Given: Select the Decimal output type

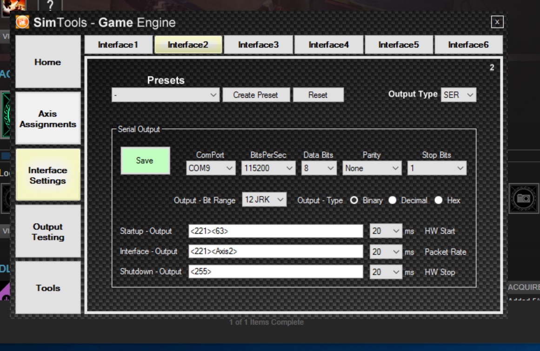Looking at the screenshot, I should (x=392, y=200).
